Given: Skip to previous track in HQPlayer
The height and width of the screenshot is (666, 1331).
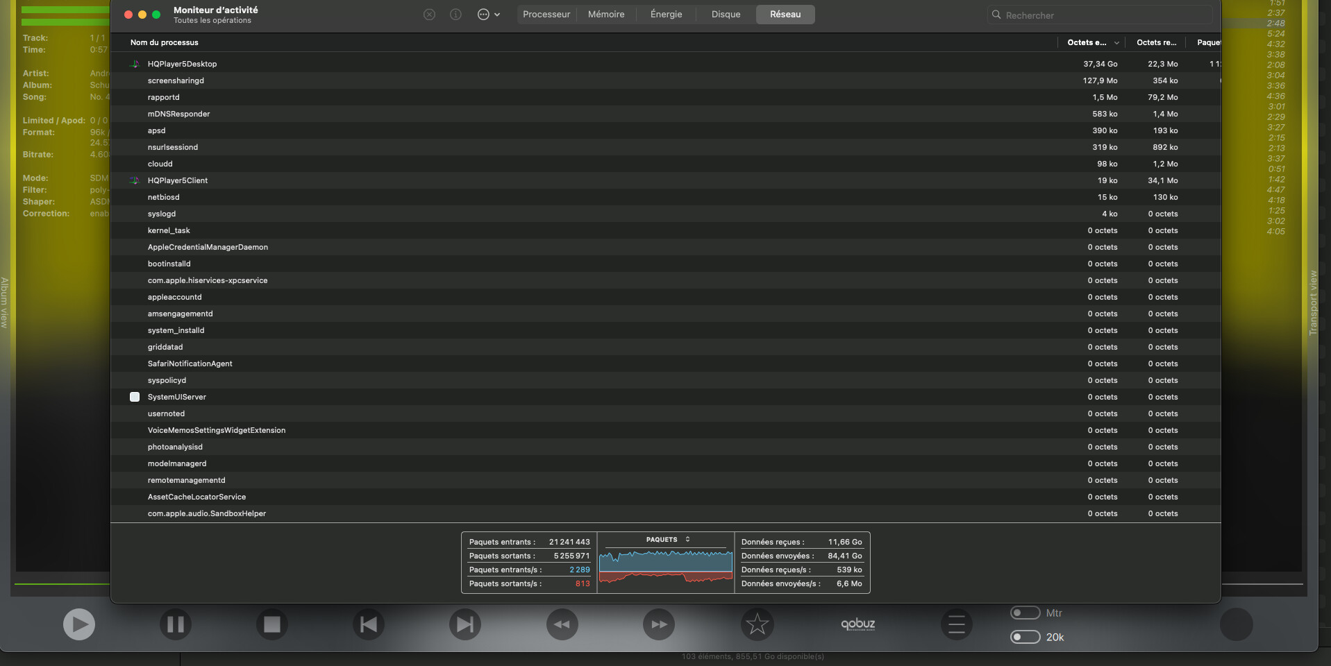Looking at the screenshot, I should (369, 624).
